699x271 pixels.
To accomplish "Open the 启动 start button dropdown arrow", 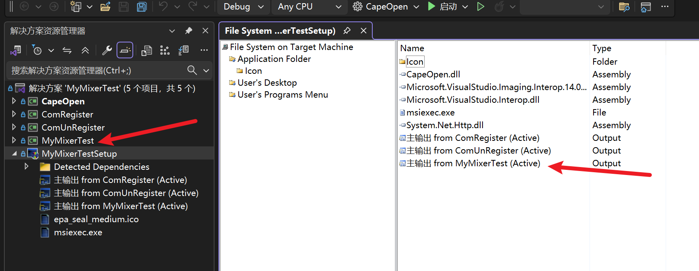I will tap(465, 7).
